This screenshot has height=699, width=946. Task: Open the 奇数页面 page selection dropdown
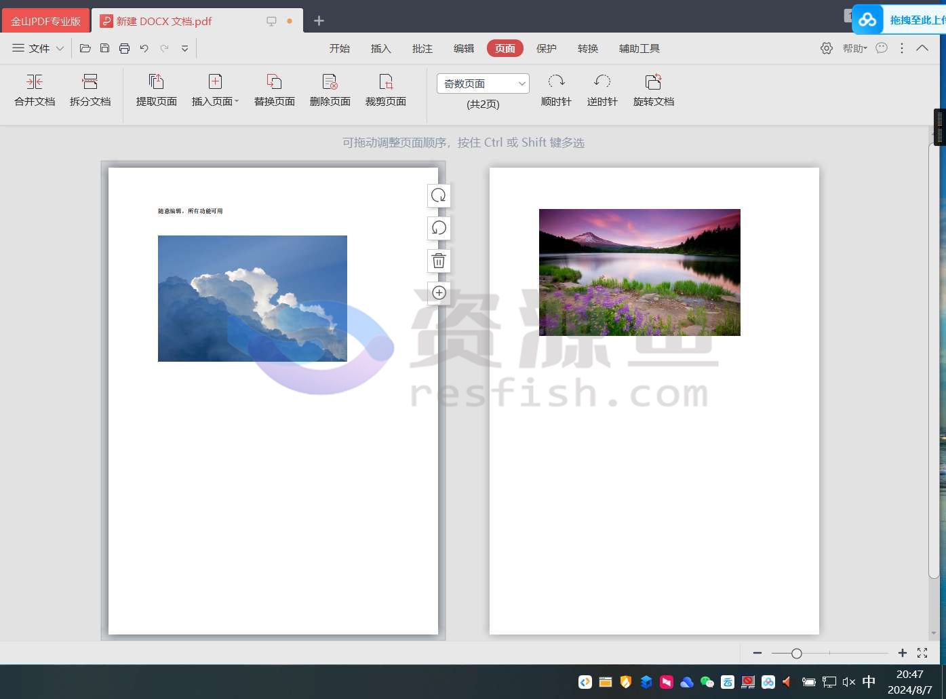483,83
